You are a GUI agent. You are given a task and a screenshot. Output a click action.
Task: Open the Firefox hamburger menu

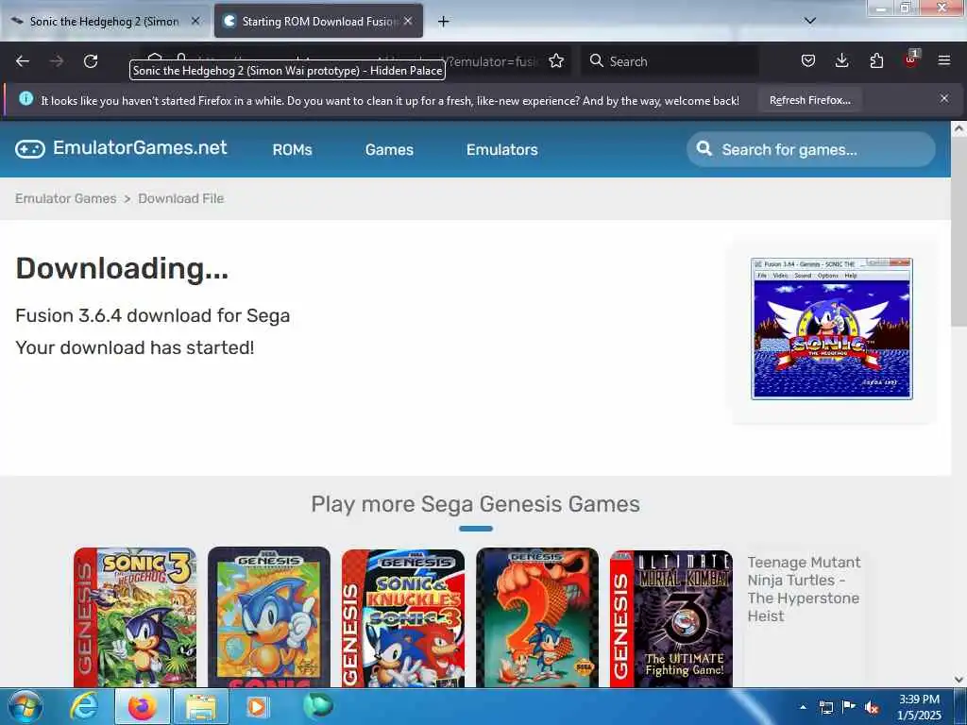[944, 60]
